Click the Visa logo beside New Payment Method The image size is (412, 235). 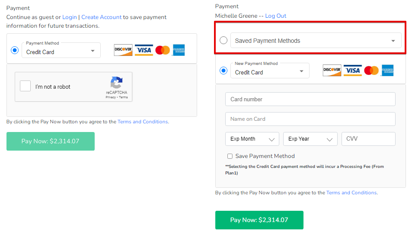click(353, 70)
